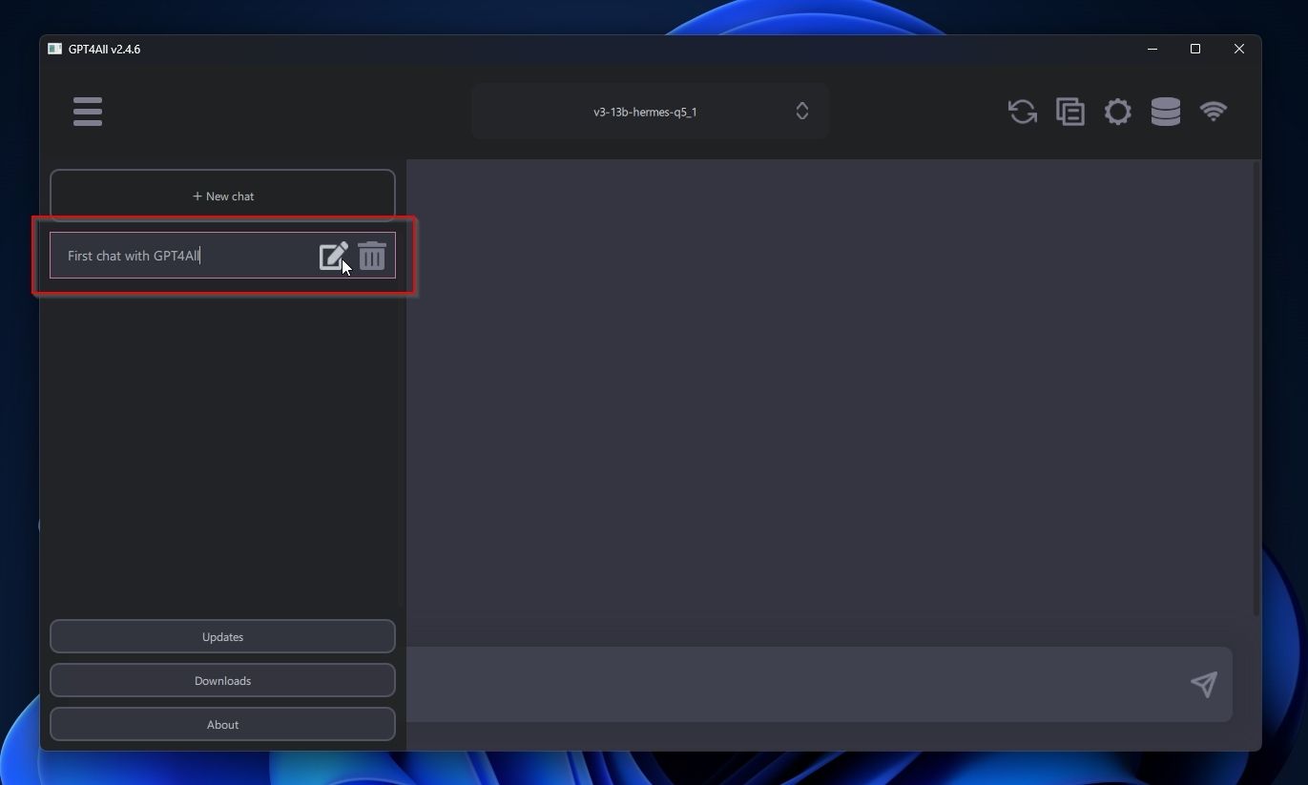
Task: Start a New chat
Action: (x=222, y=196)
